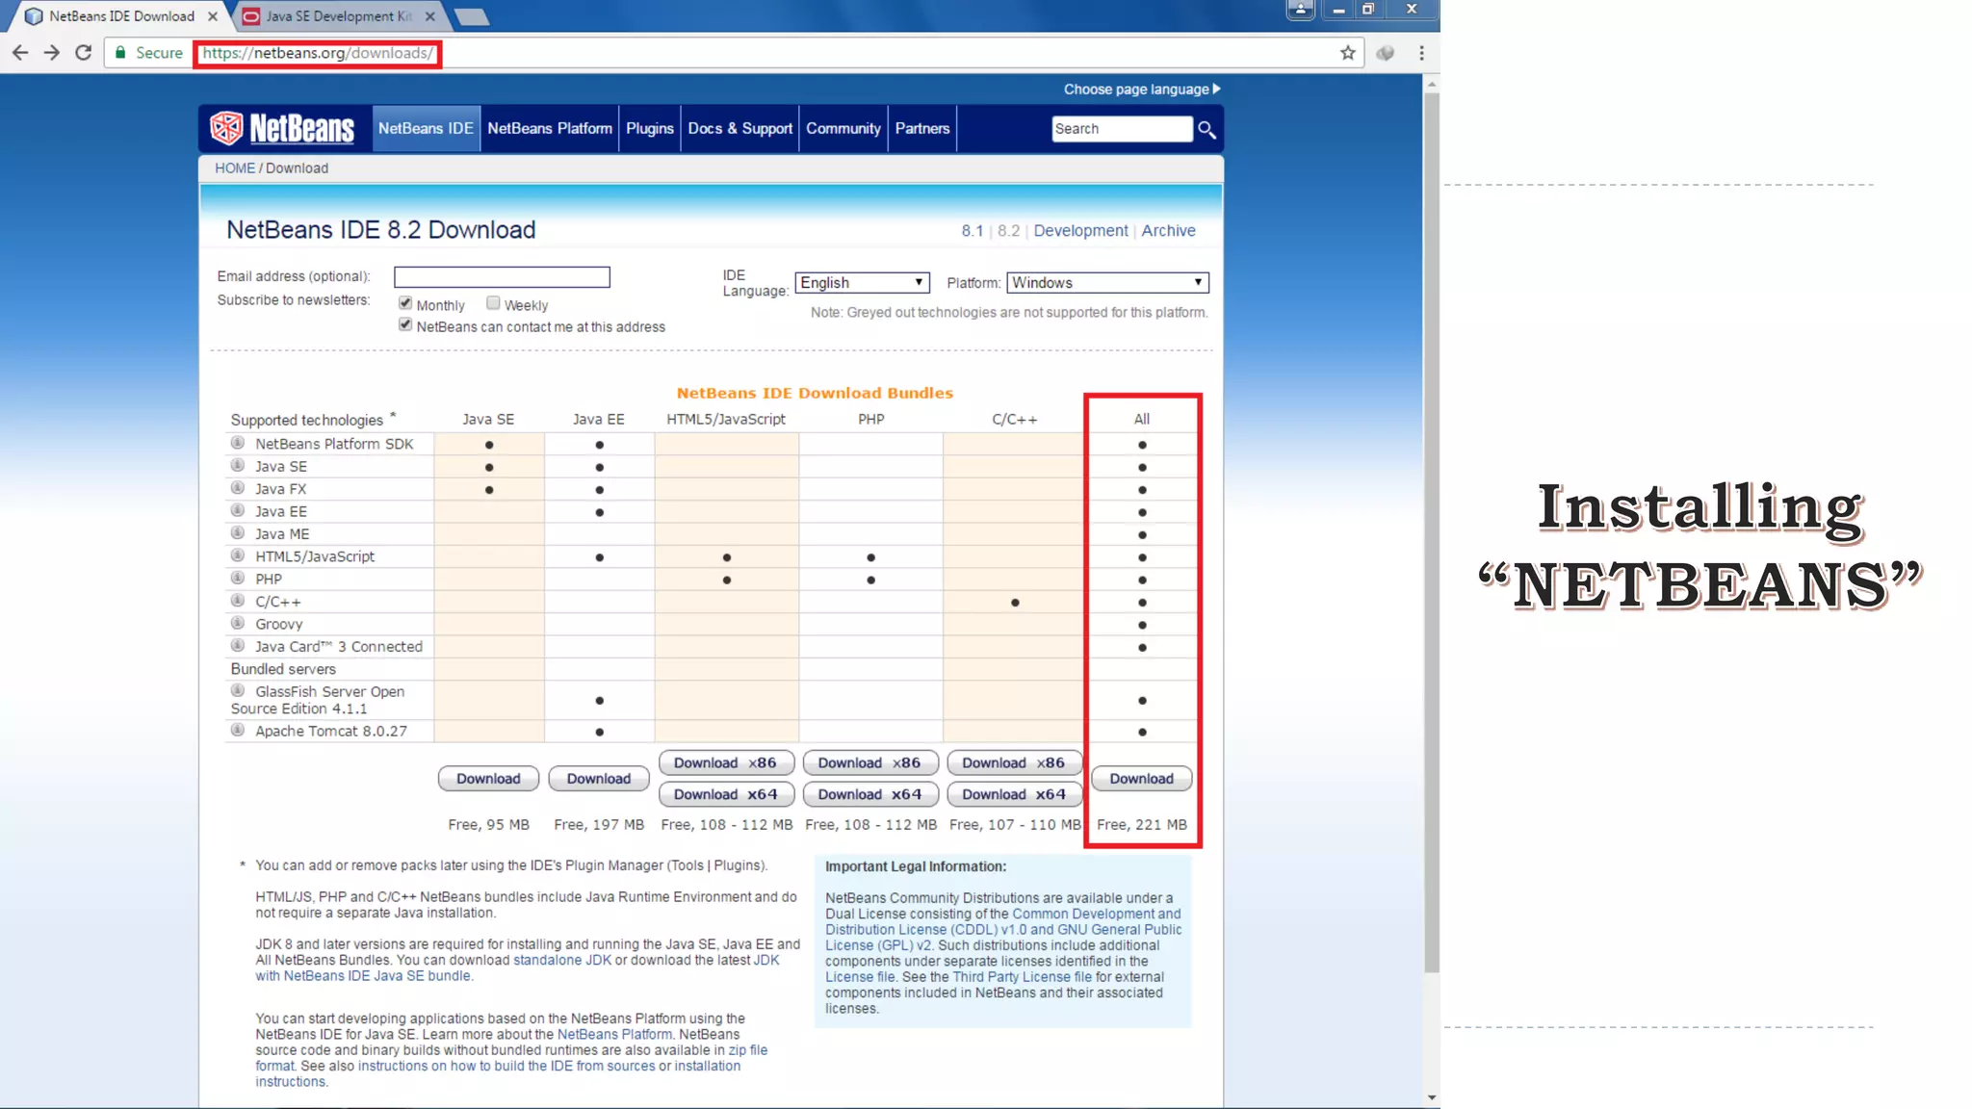The height and width of the screenshot is (1109, 1972).
Task: Bookmark page with star icon
Action: coord(1347,53)
